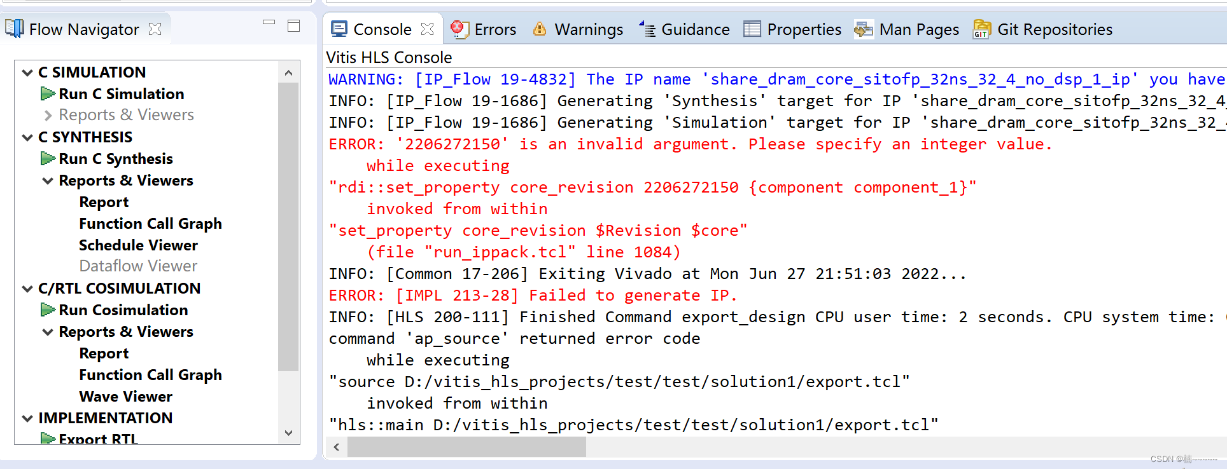
Task: Collapse Reports & Viewers under Cosimulation
Action: tap(48, 332)
